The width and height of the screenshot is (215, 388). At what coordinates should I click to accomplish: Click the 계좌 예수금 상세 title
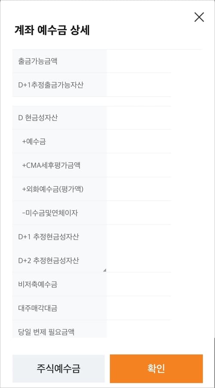52,31
